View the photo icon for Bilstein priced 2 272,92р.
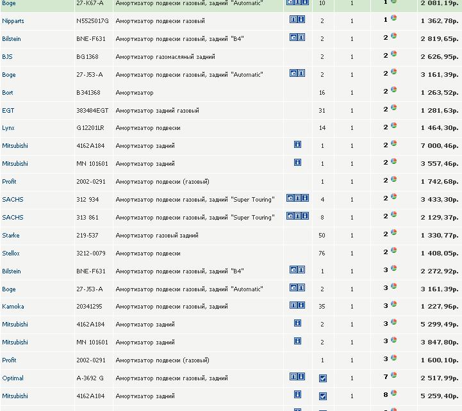 click(x=293, y=270)
